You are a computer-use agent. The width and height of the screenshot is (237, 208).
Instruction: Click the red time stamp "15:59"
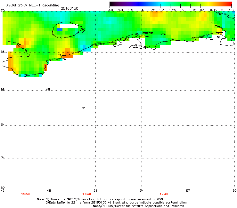(25, 194)
